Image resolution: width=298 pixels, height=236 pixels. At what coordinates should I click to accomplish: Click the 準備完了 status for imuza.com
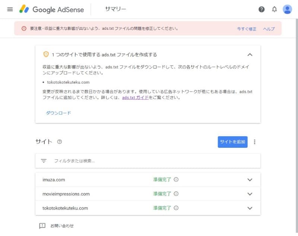(x=162, y=180)
